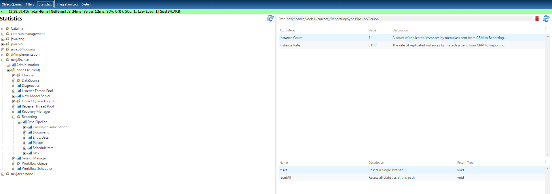Collapse the nexj.finance tree node
Image resolution: width=552 pixels, height=194 pixels.
pos(3,60)
